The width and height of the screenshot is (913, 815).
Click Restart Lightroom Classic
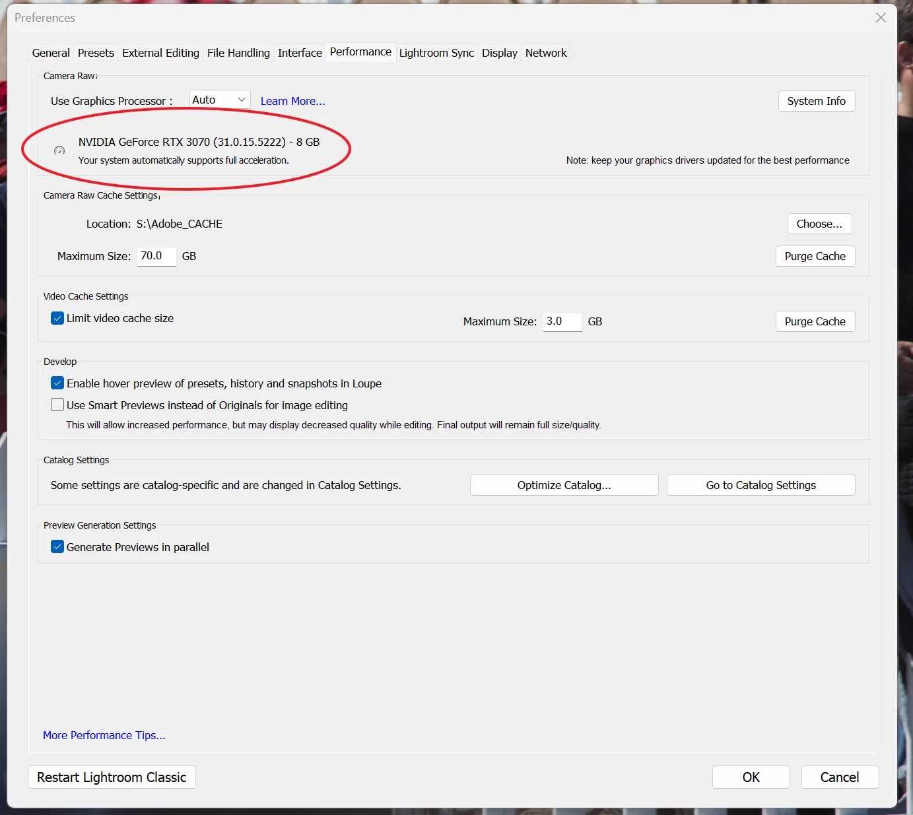coord(112,777)
